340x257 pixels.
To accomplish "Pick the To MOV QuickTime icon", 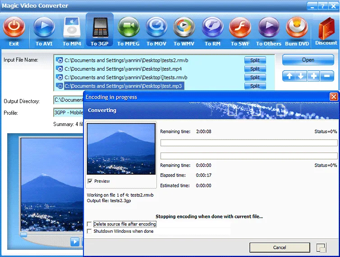I will click(x=156, y=27).
